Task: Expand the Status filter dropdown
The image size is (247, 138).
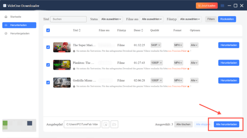Action: pos(111,19)
